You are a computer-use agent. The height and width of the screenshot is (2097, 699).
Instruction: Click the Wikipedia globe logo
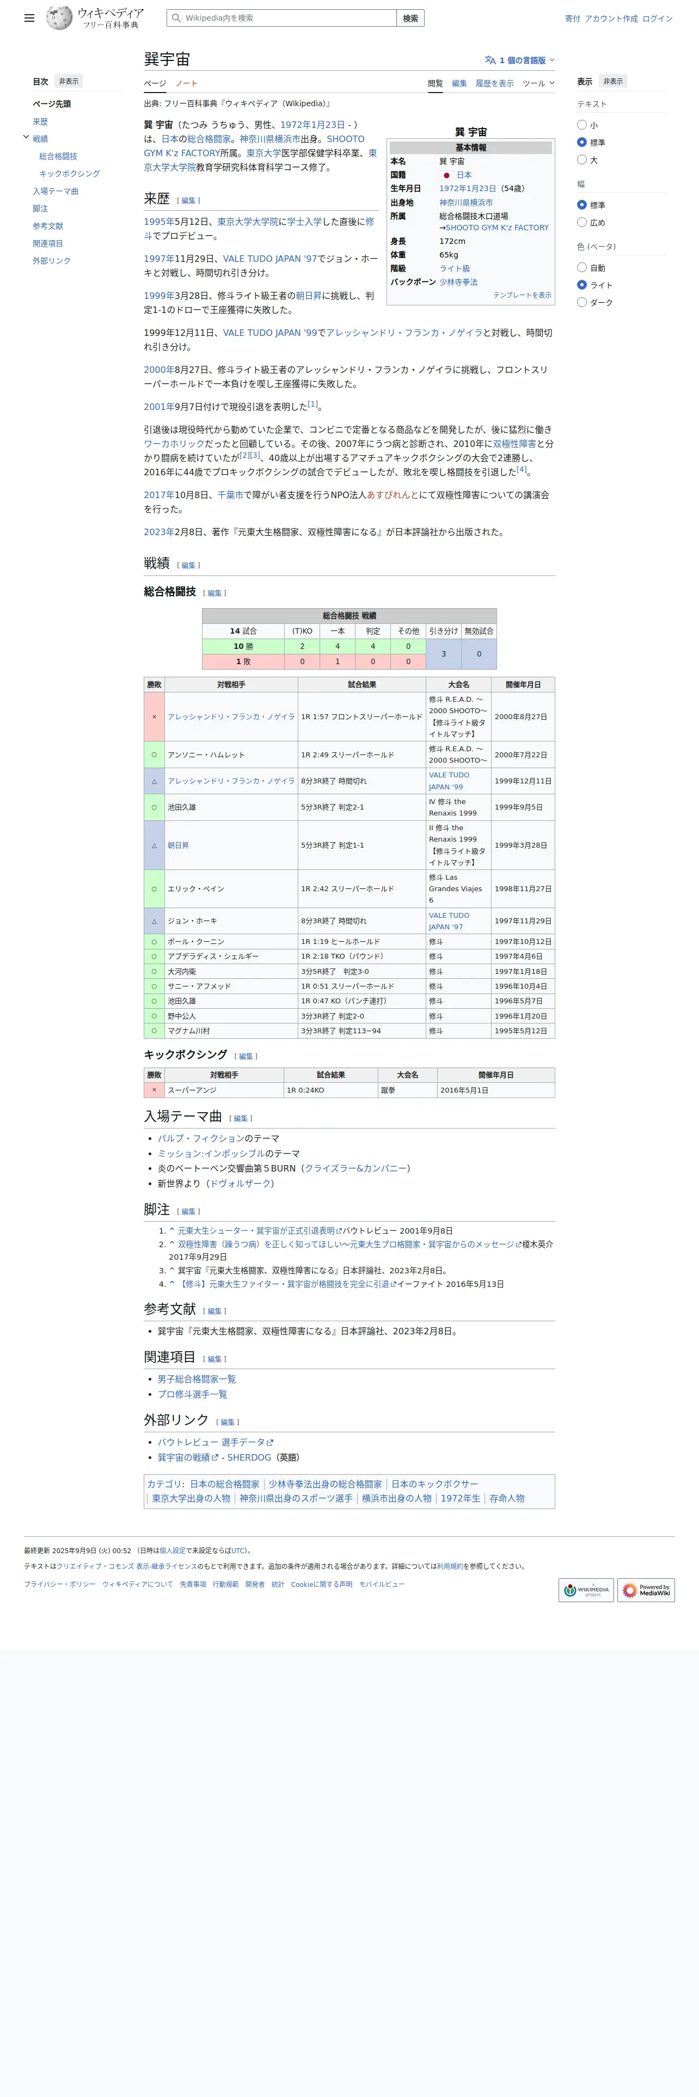[x=59, y=18]
